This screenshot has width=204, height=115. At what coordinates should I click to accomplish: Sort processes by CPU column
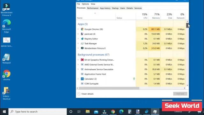[x=142, y=16]
